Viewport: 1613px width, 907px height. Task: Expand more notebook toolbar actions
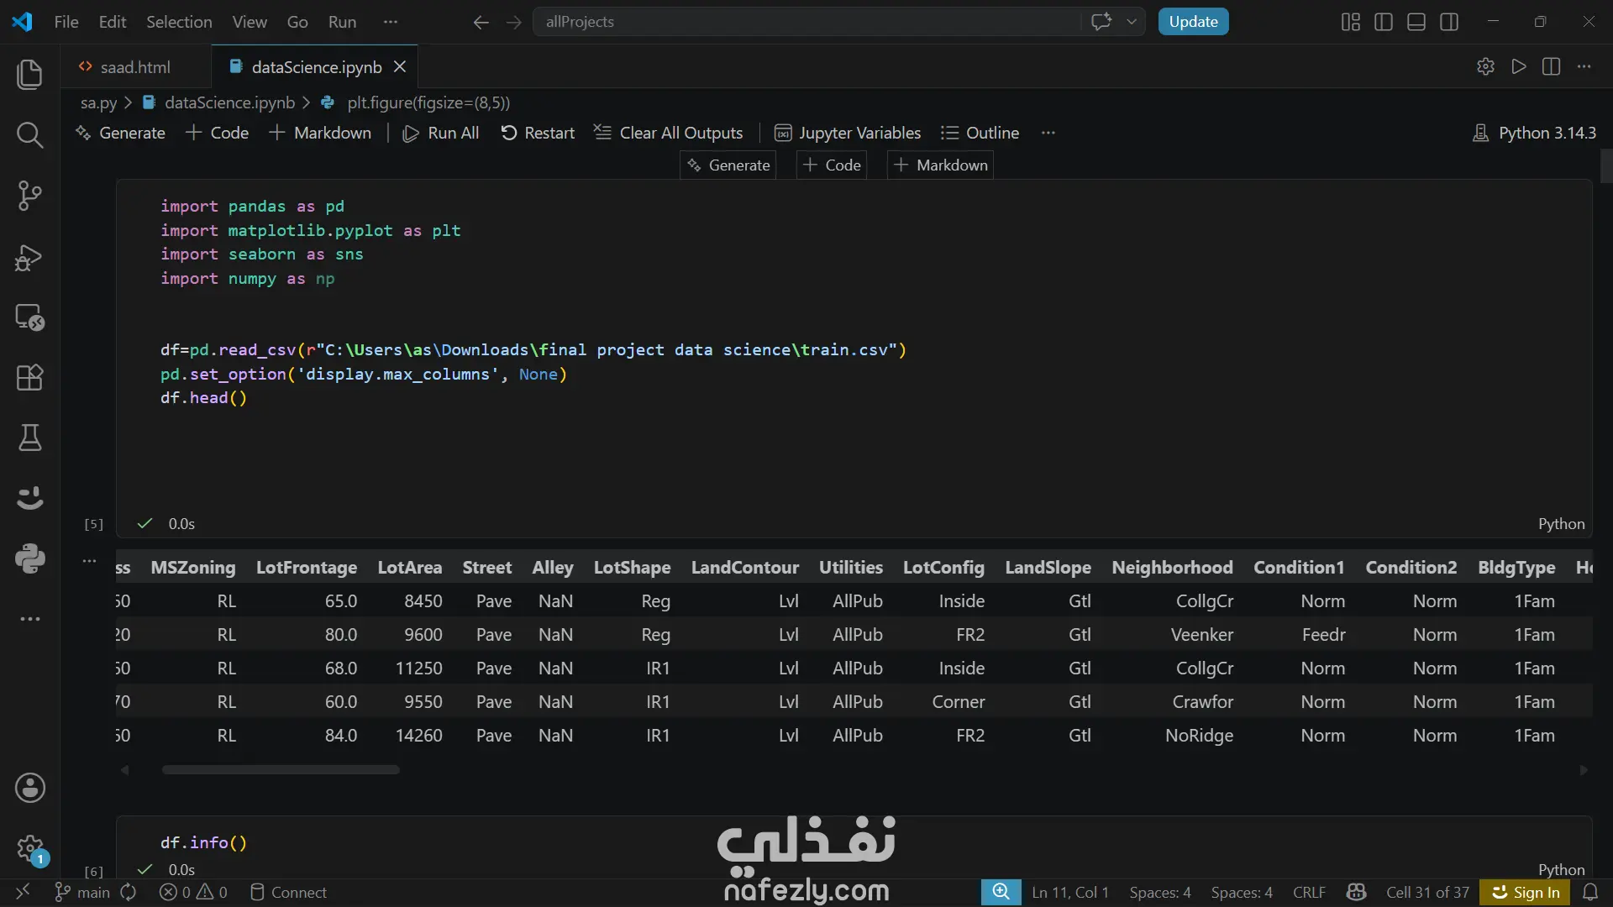click(1048, 133)
